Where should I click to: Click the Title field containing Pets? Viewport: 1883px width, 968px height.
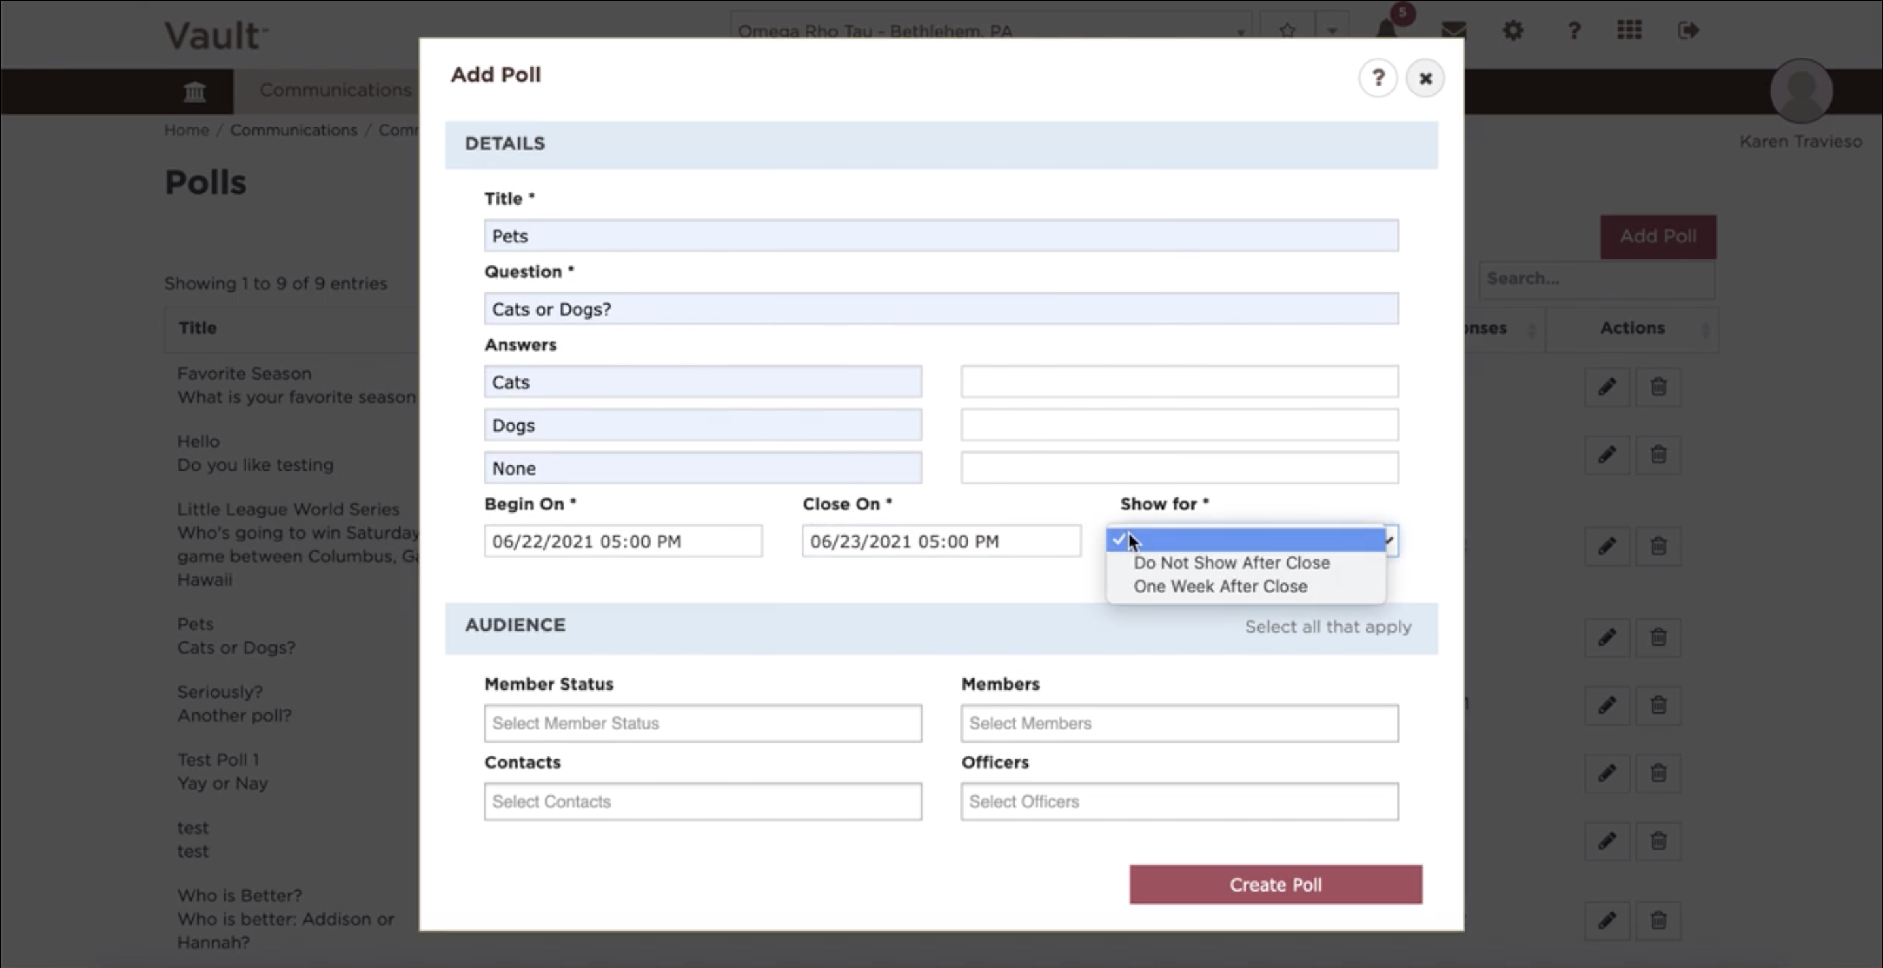[941, 235]
